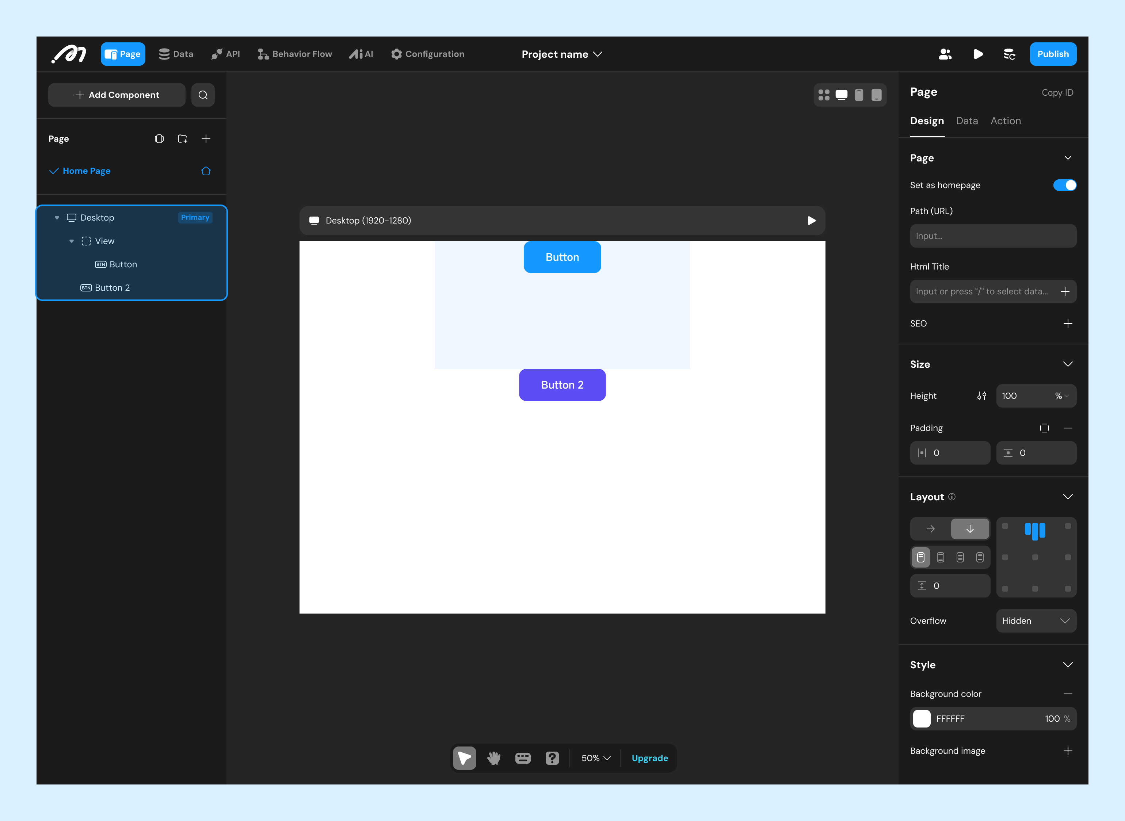Screen dimensions: 1125x821
Task: Click the preview play icon in top bar
Action: click(977, 54)
